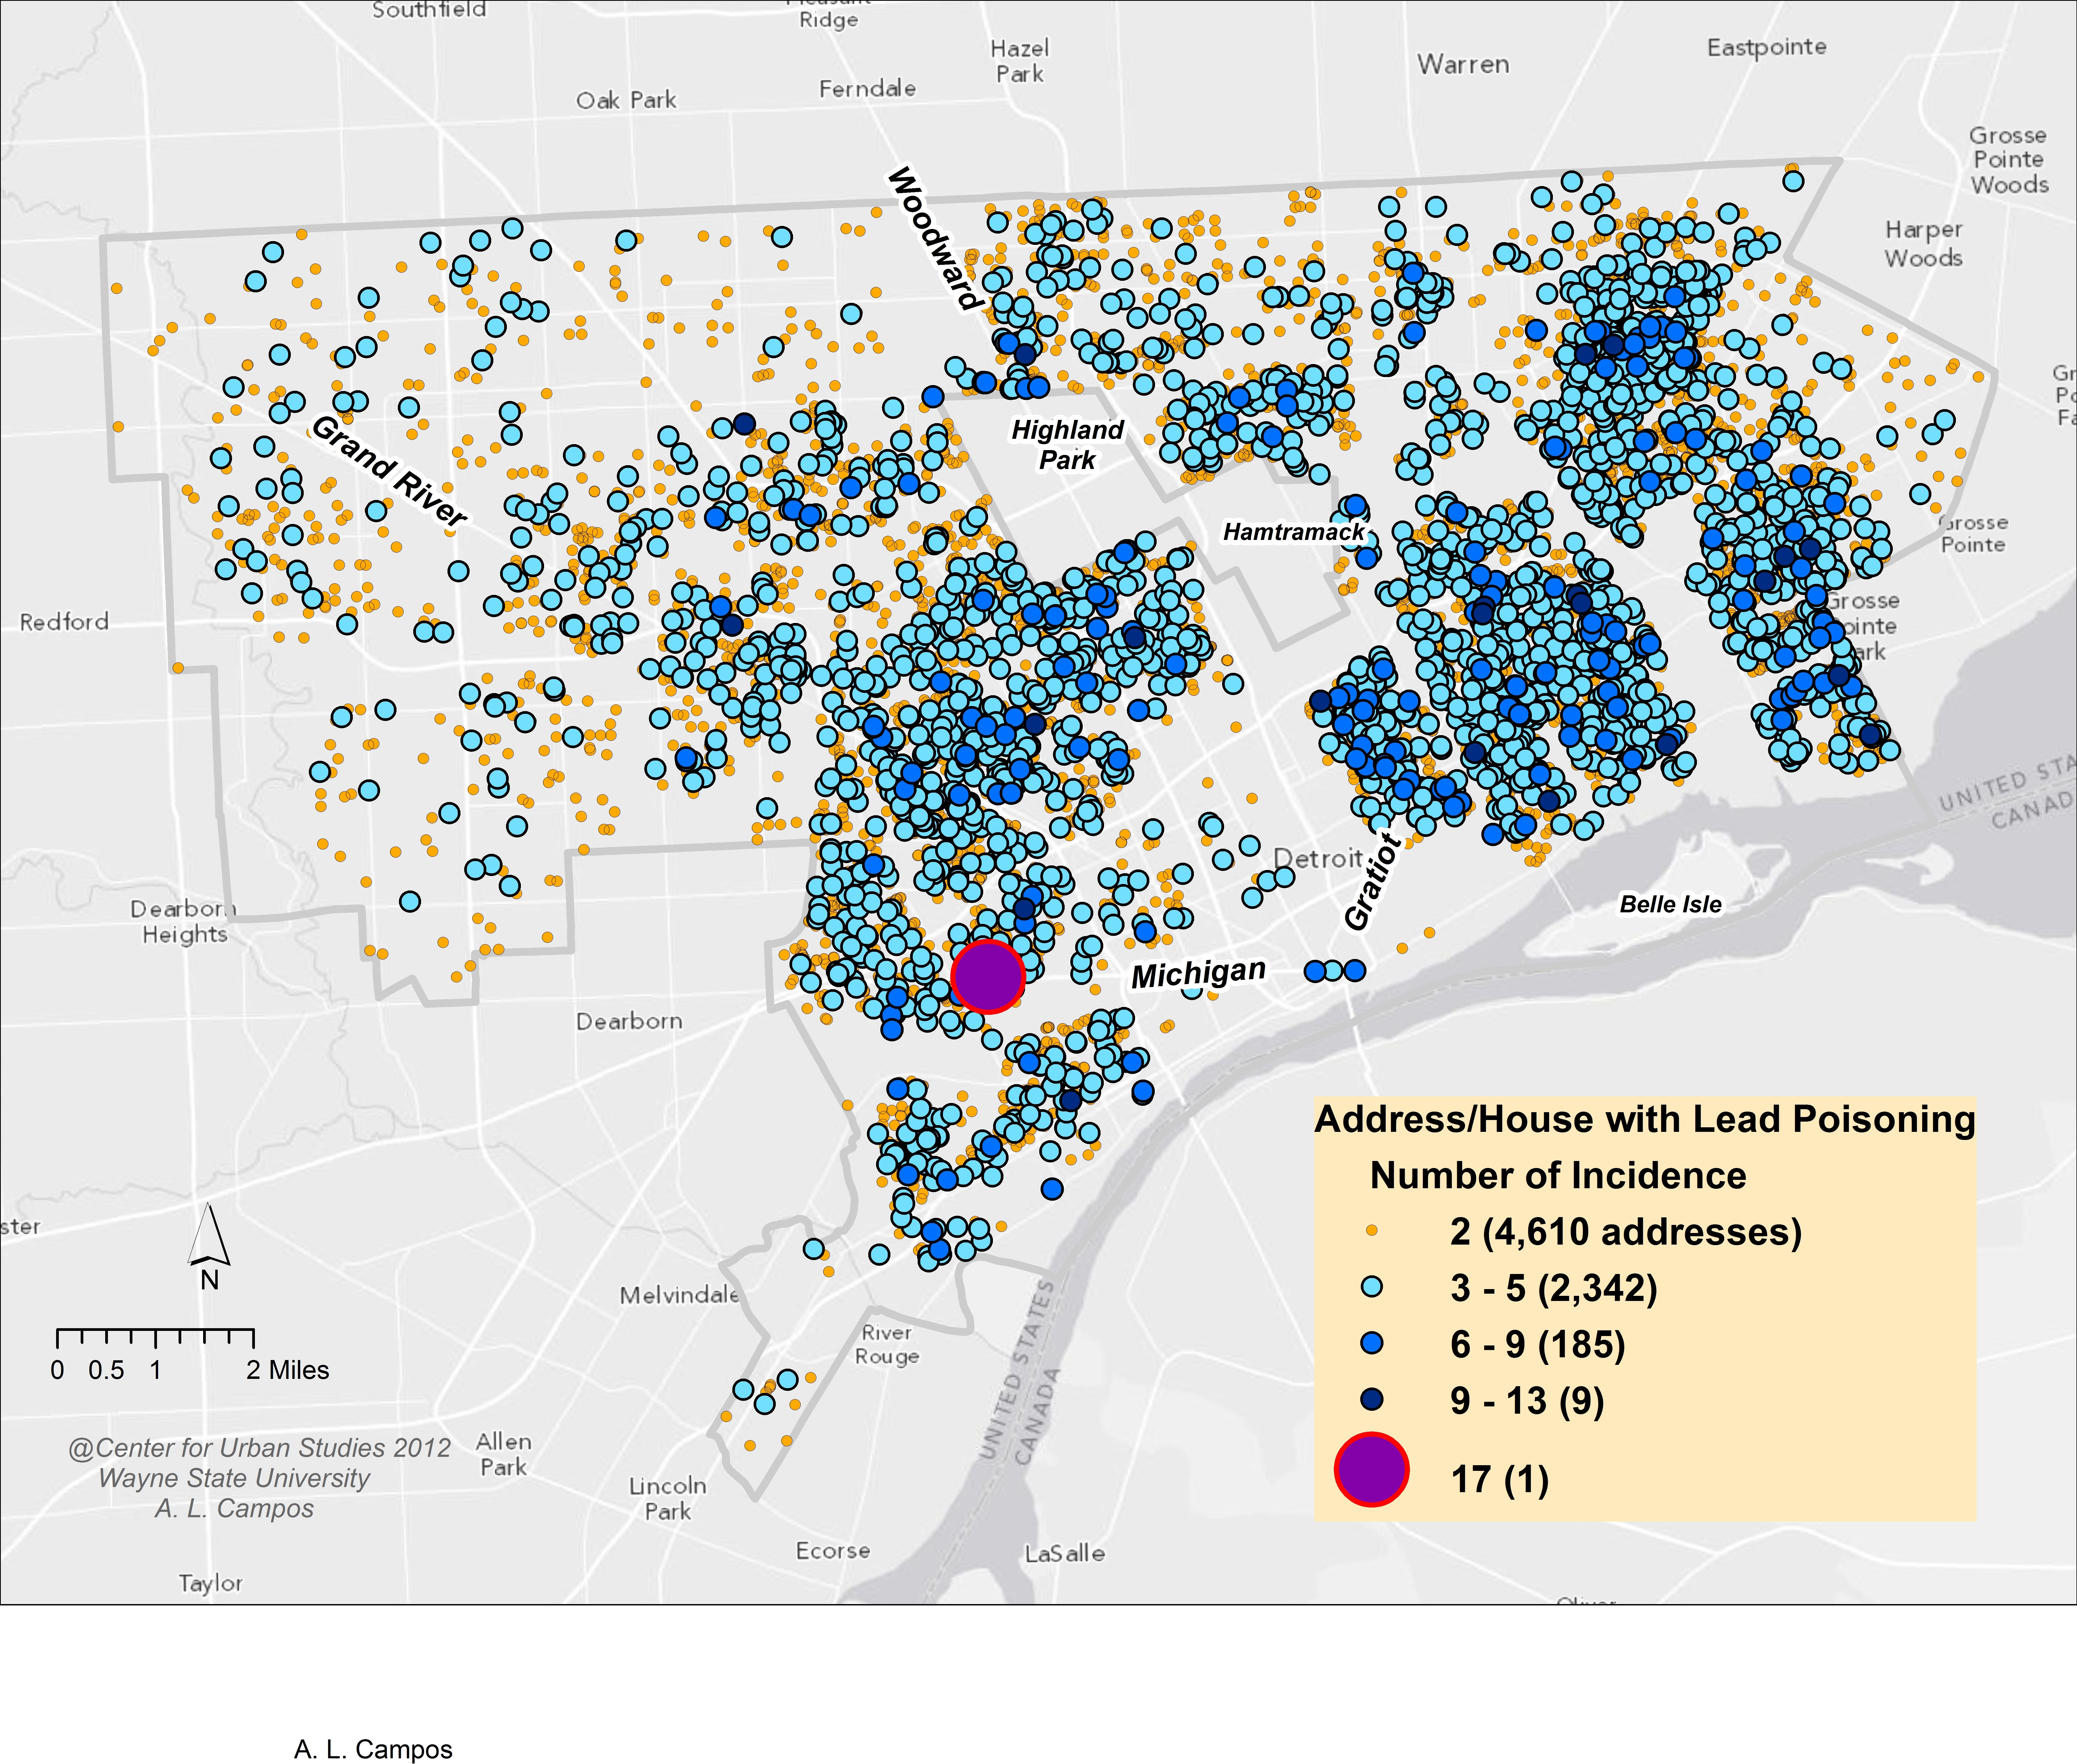Click the dark navy 9-13 legend circle
2077x1764 pixels.
pyautogui.click(x=1372, y=1399)
